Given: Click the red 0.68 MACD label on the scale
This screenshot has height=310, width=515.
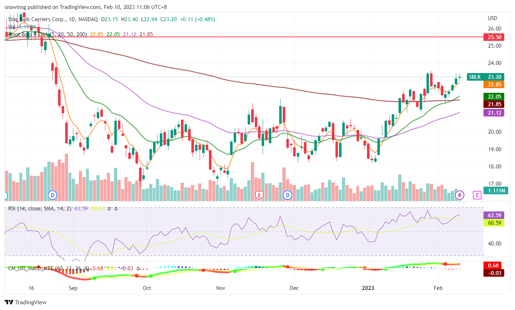Looking at the screenshot, I should point(494,266).
